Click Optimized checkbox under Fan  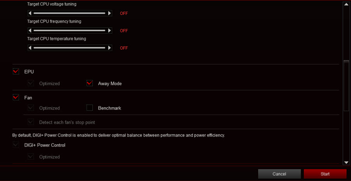pos(31,108)
